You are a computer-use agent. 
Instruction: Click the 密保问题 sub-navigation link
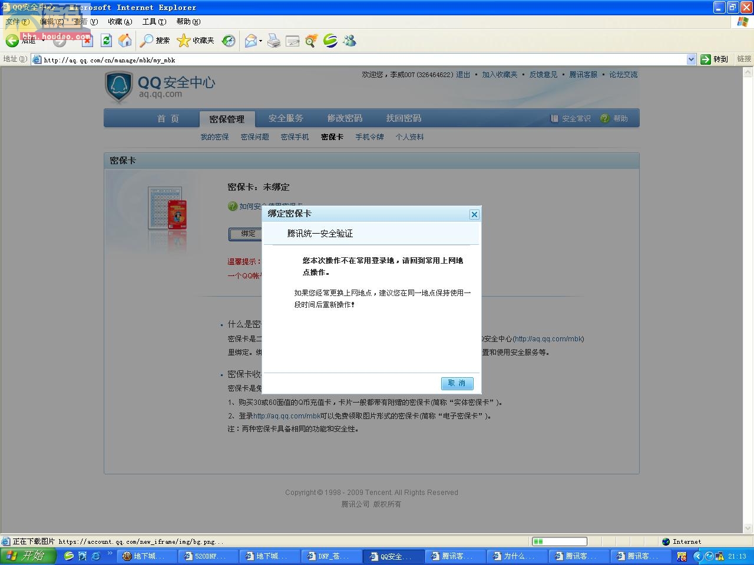pyautogui.click(x=254, y=137)
